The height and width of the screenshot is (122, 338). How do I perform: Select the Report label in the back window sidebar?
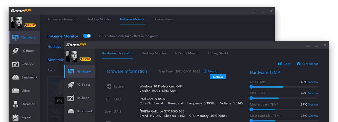click(26, 117)
